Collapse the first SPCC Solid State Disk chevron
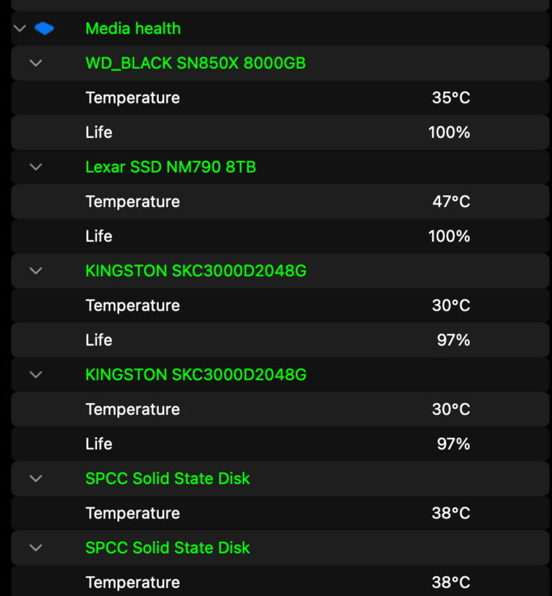Screen dimensions: 552x596 pos(36,478)
